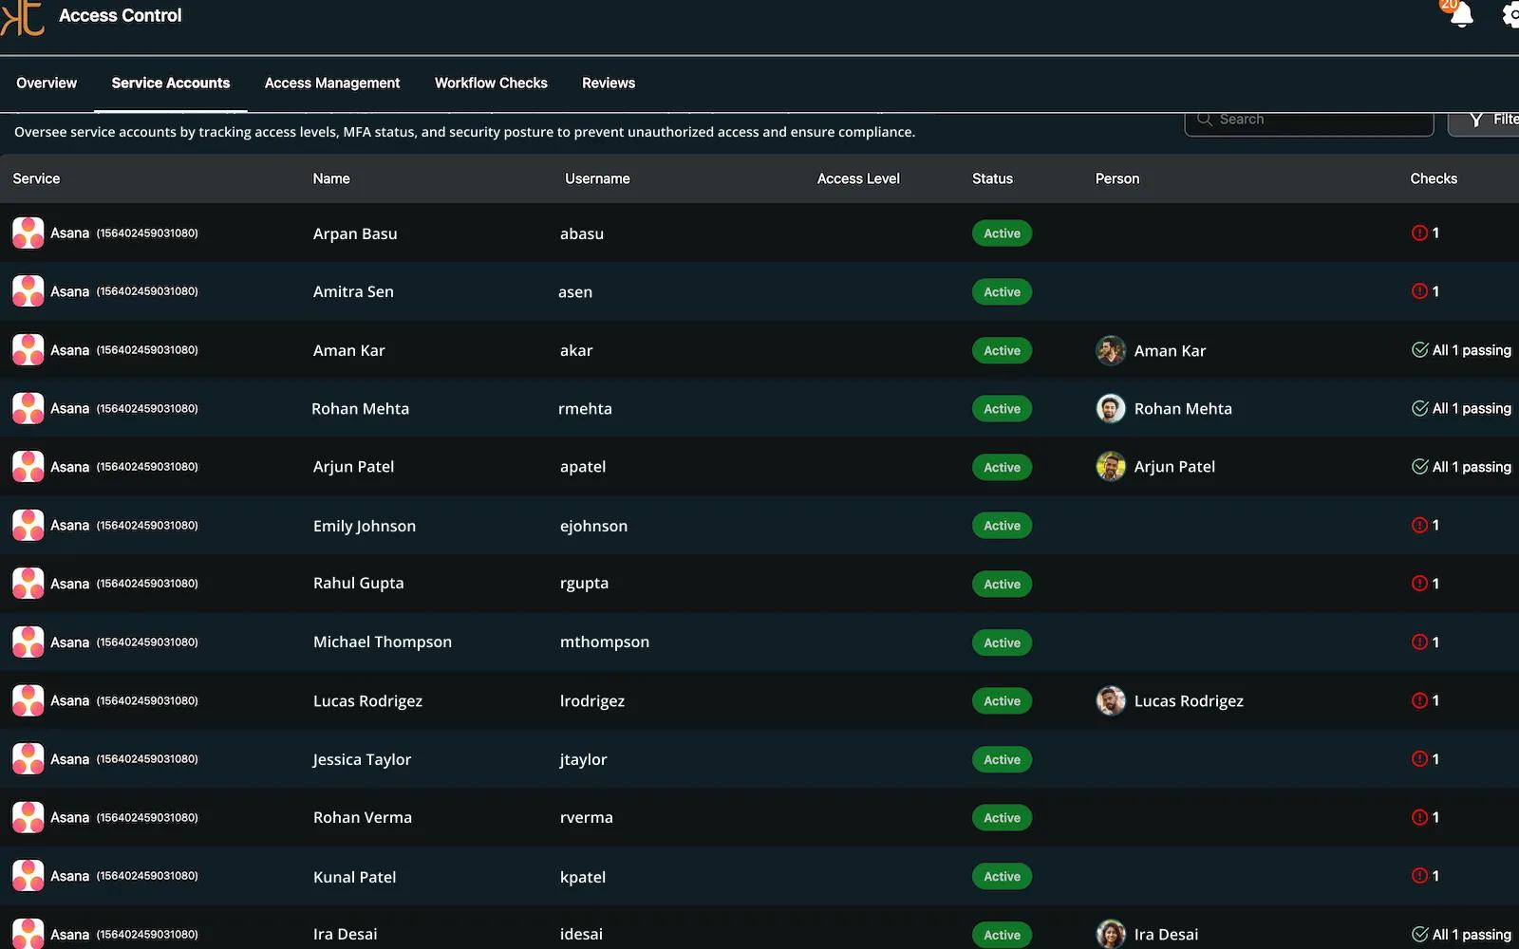
Task: Open the settings gear icon
Action: (1510, 15)
